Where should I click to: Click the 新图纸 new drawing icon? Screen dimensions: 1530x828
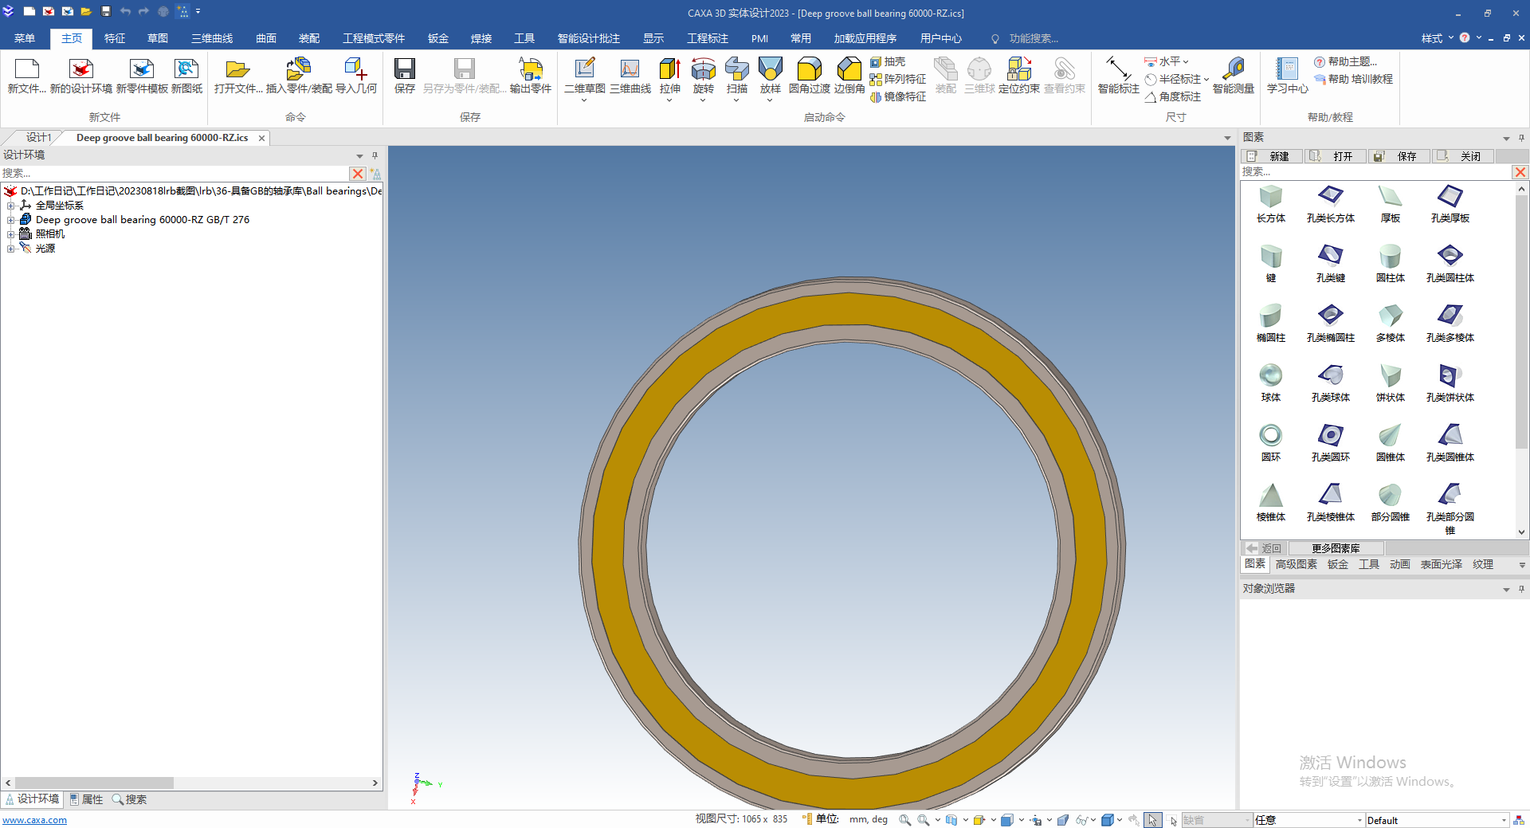[186, 76]
